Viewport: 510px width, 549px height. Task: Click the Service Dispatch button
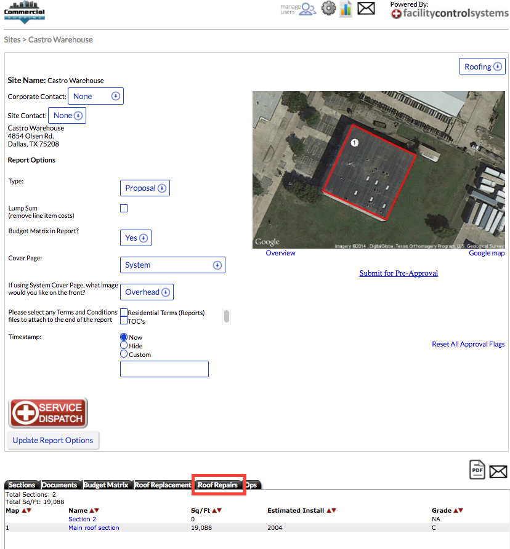click(48, 413)
